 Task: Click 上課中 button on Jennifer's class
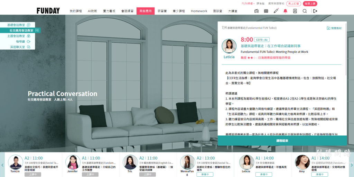[x=90, y=174]
